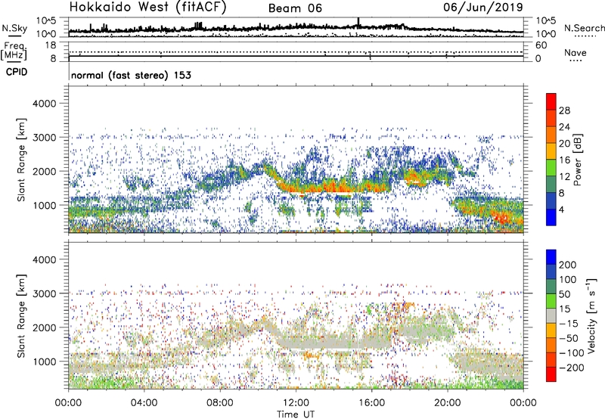Click the "4000" tick on the power panel
Viewport: 605px width, 419px height.
pos(44,104)
